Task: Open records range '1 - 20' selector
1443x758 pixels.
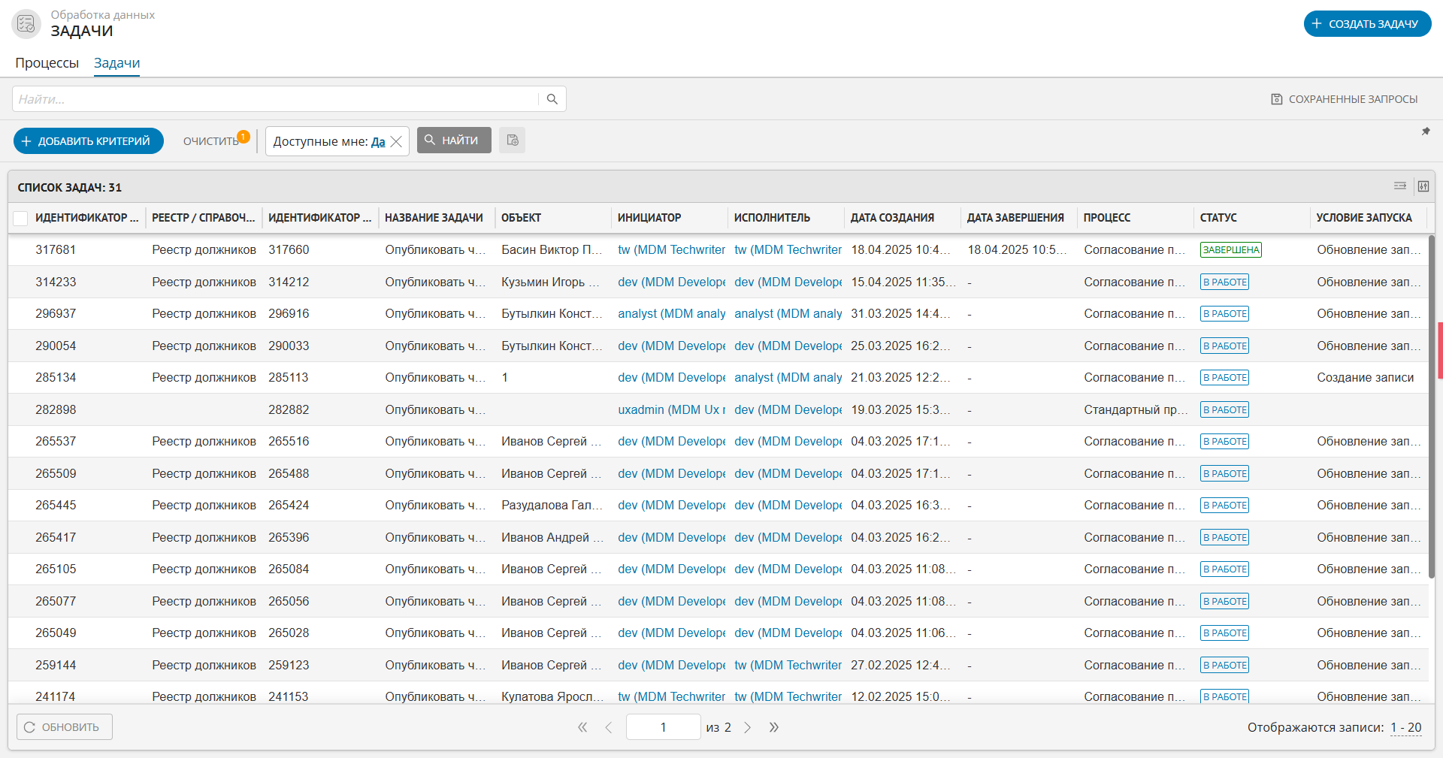Action: coord(1405,727)
